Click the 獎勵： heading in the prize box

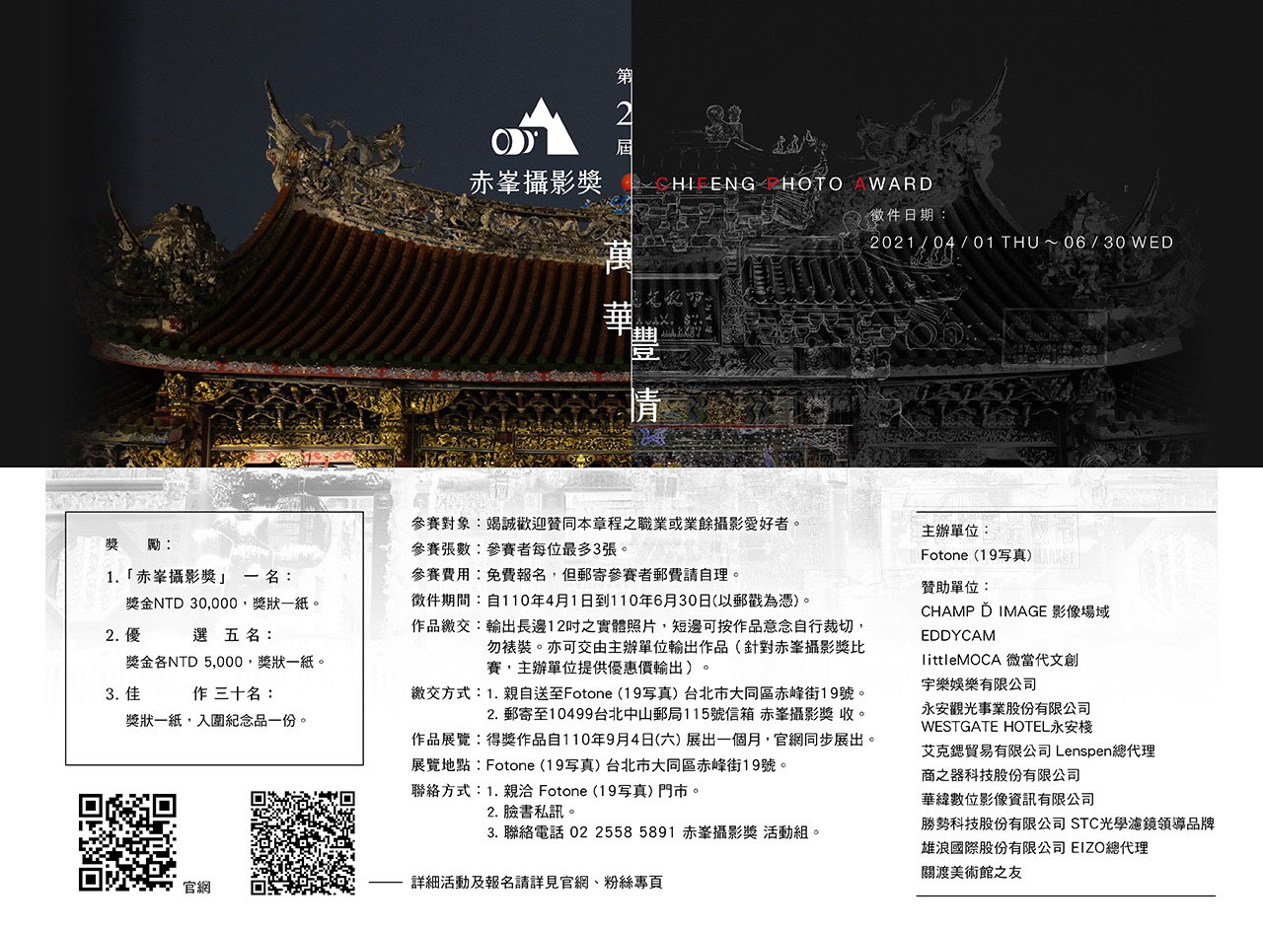pos(138,543)
